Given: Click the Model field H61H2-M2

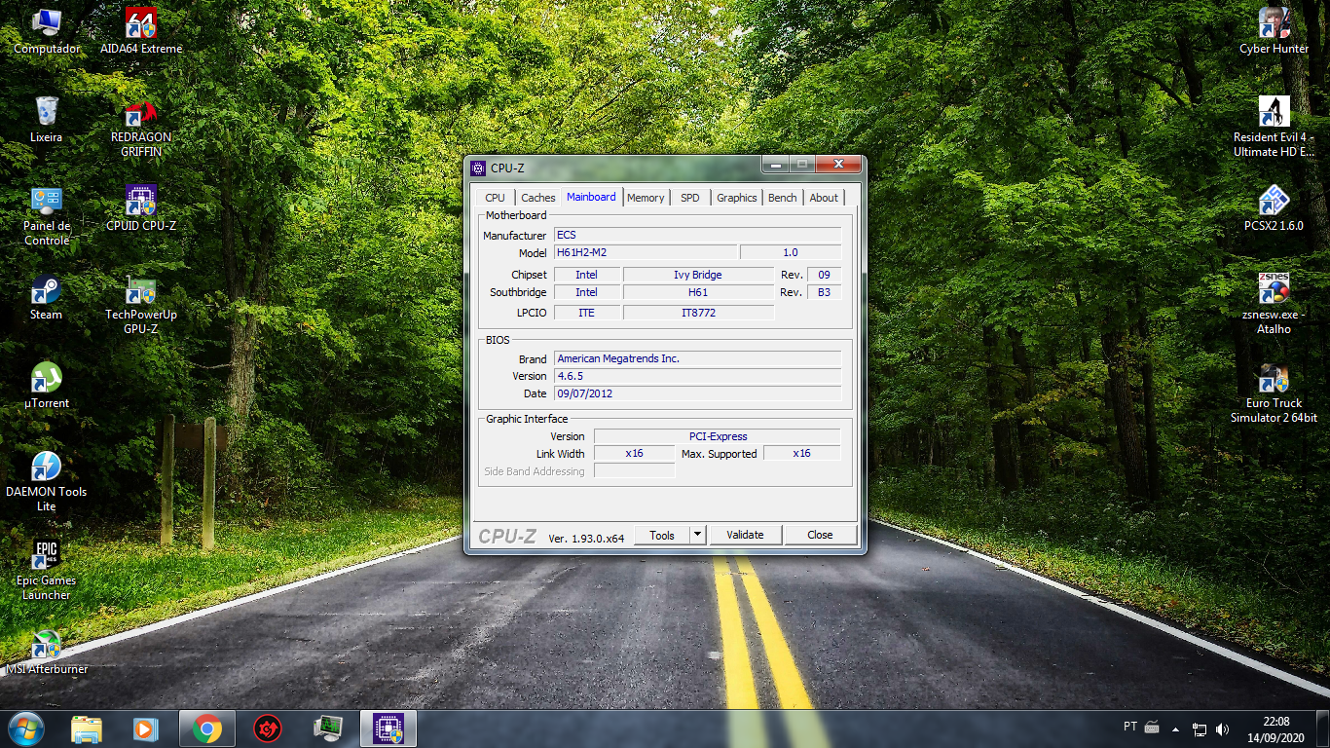Looking at the screenshot, I should pos(646,253).
